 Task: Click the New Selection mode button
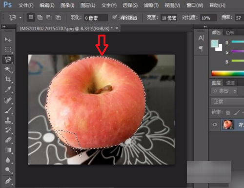click(x=31, y=17)
